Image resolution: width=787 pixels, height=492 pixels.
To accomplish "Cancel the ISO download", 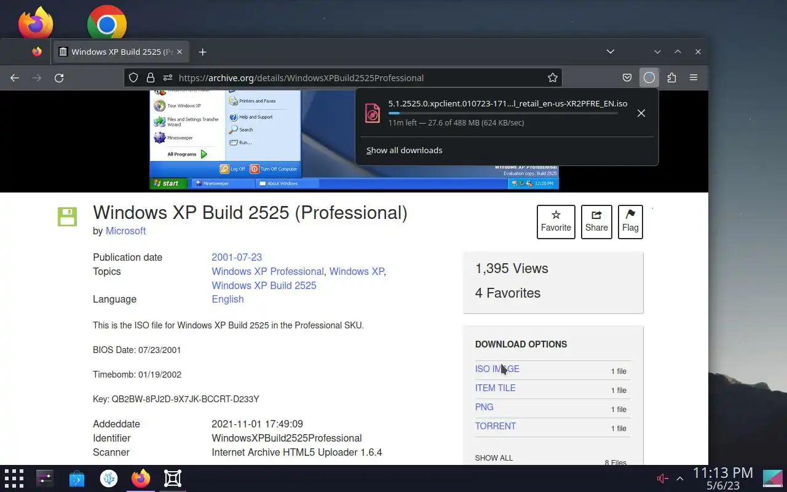I will [x=641, y=113].
